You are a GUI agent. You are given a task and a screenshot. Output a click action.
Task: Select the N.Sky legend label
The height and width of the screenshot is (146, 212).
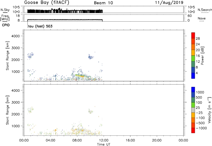click(x=5, y=10)
